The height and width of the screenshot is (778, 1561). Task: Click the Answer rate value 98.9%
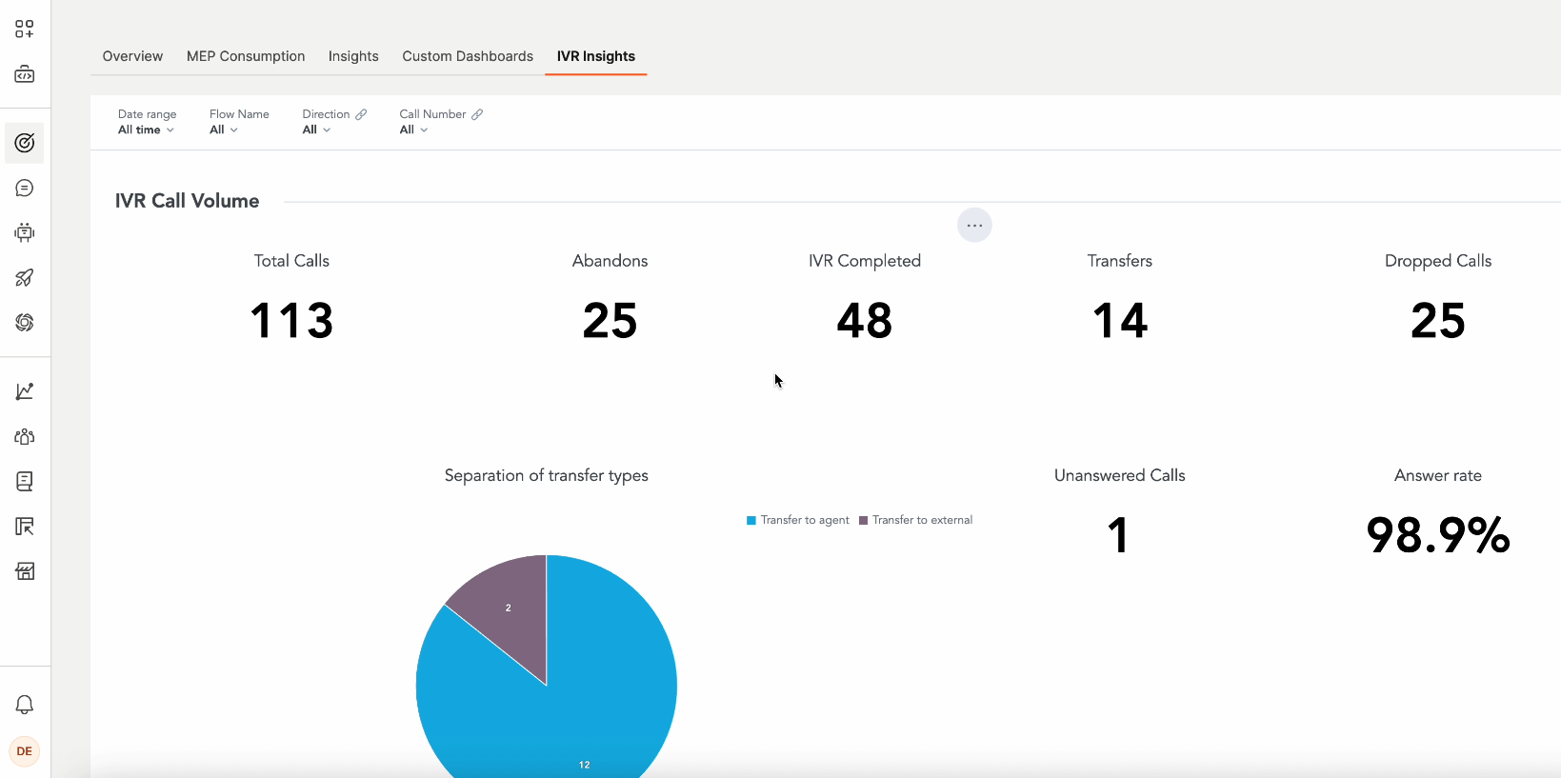coord(1438,535)
